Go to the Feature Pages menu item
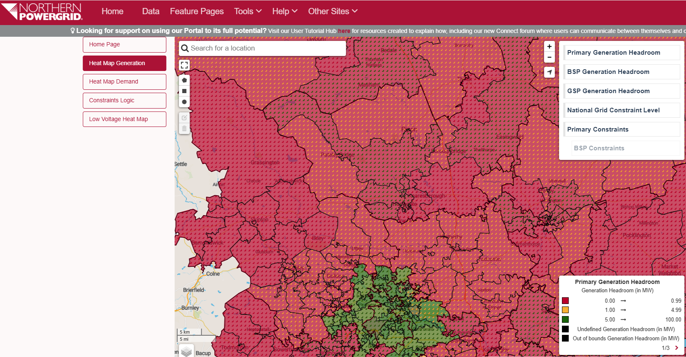 (x=197, y=11)
